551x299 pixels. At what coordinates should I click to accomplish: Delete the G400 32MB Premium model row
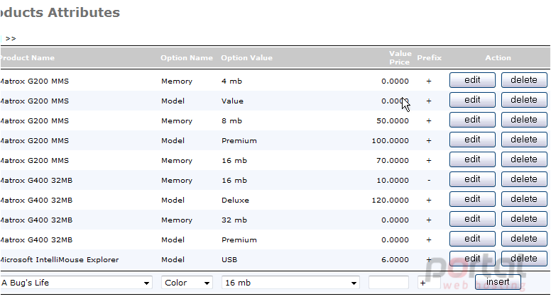[524, 239]
